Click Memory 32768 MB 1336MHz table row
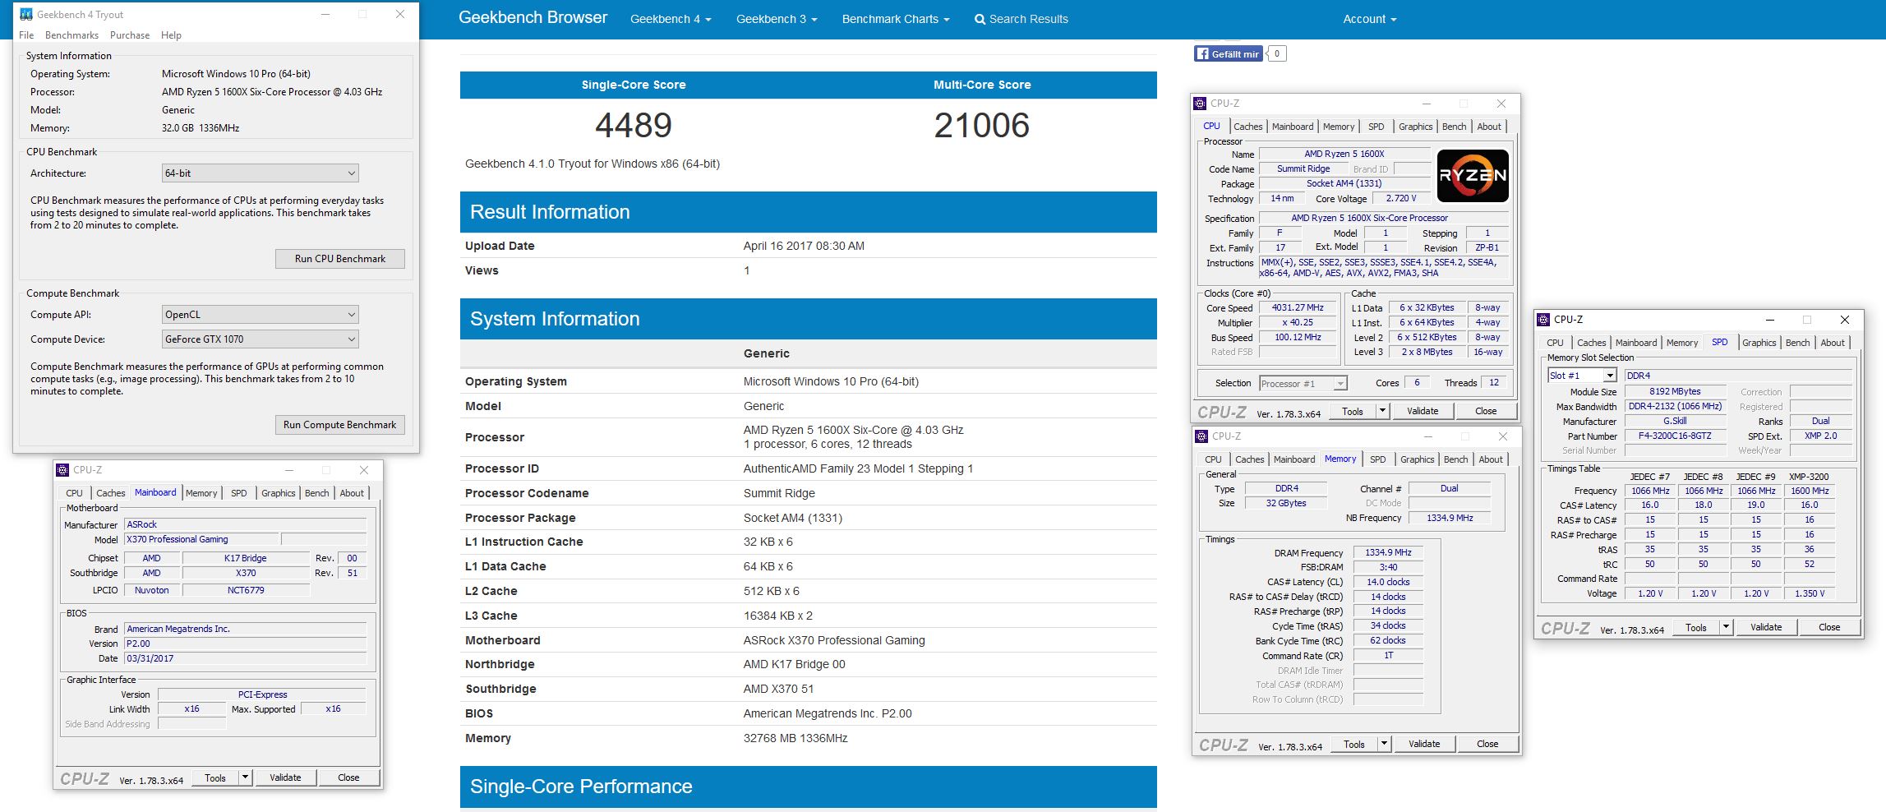 [809, 738]
